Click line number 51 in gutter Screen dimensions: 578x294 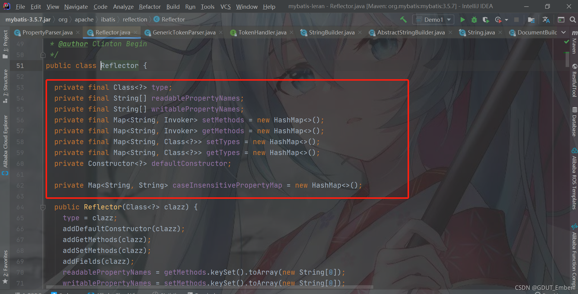(20, 66)
